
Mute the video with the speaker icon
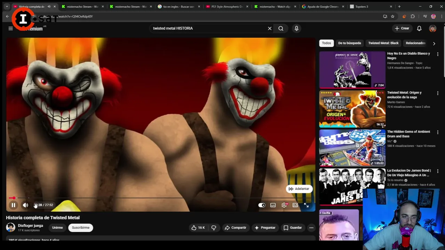(25, 205)
